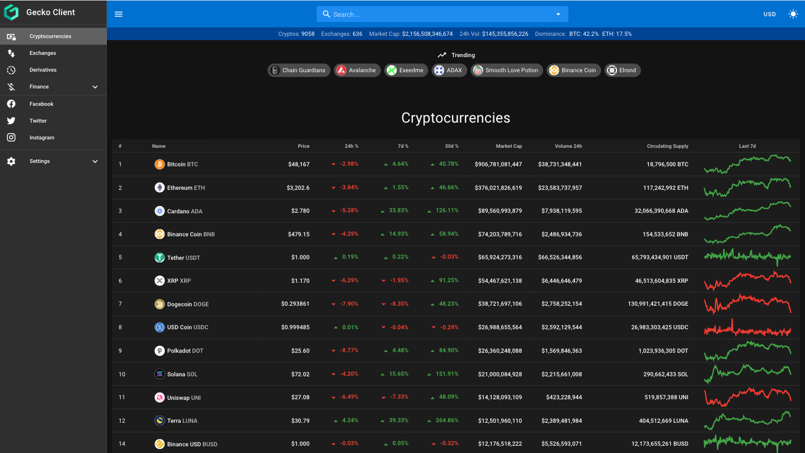Click Tether circulating supply 65,793,434,901 USDT
This screenshot has height=453, width=805.
tap(660, 258)
